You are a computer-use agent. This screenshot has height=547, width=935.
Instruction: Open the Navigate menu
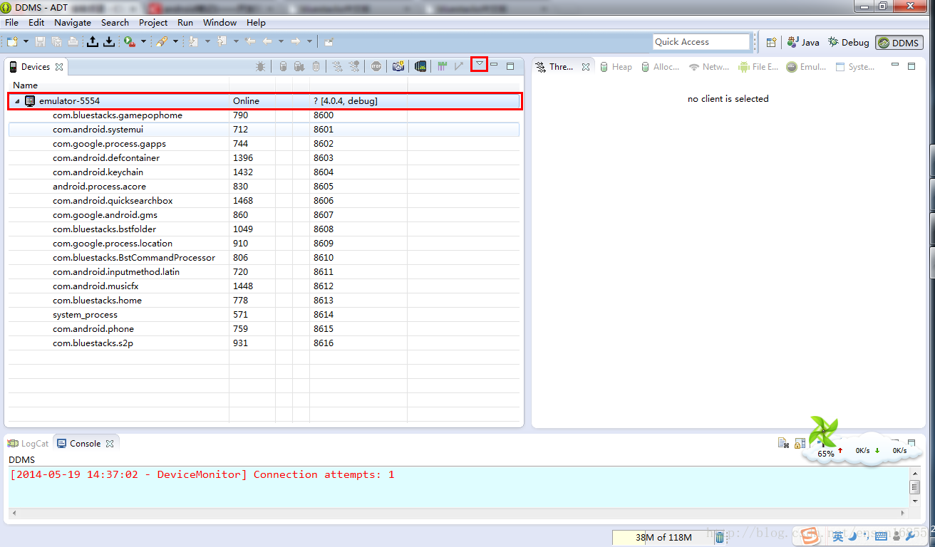pos(73,22)
